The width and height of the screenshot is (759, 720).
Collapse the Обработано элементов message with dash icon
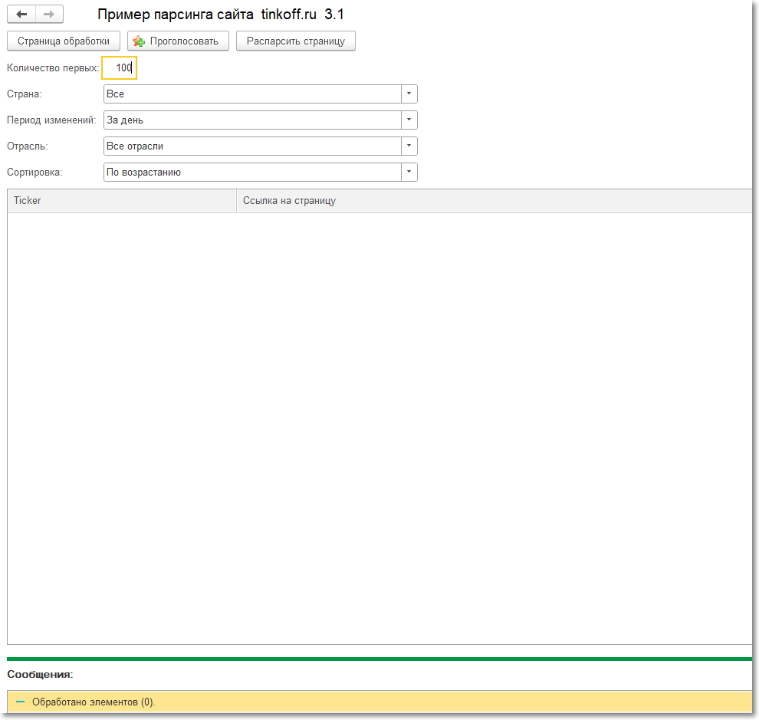(x=21, y=702)
